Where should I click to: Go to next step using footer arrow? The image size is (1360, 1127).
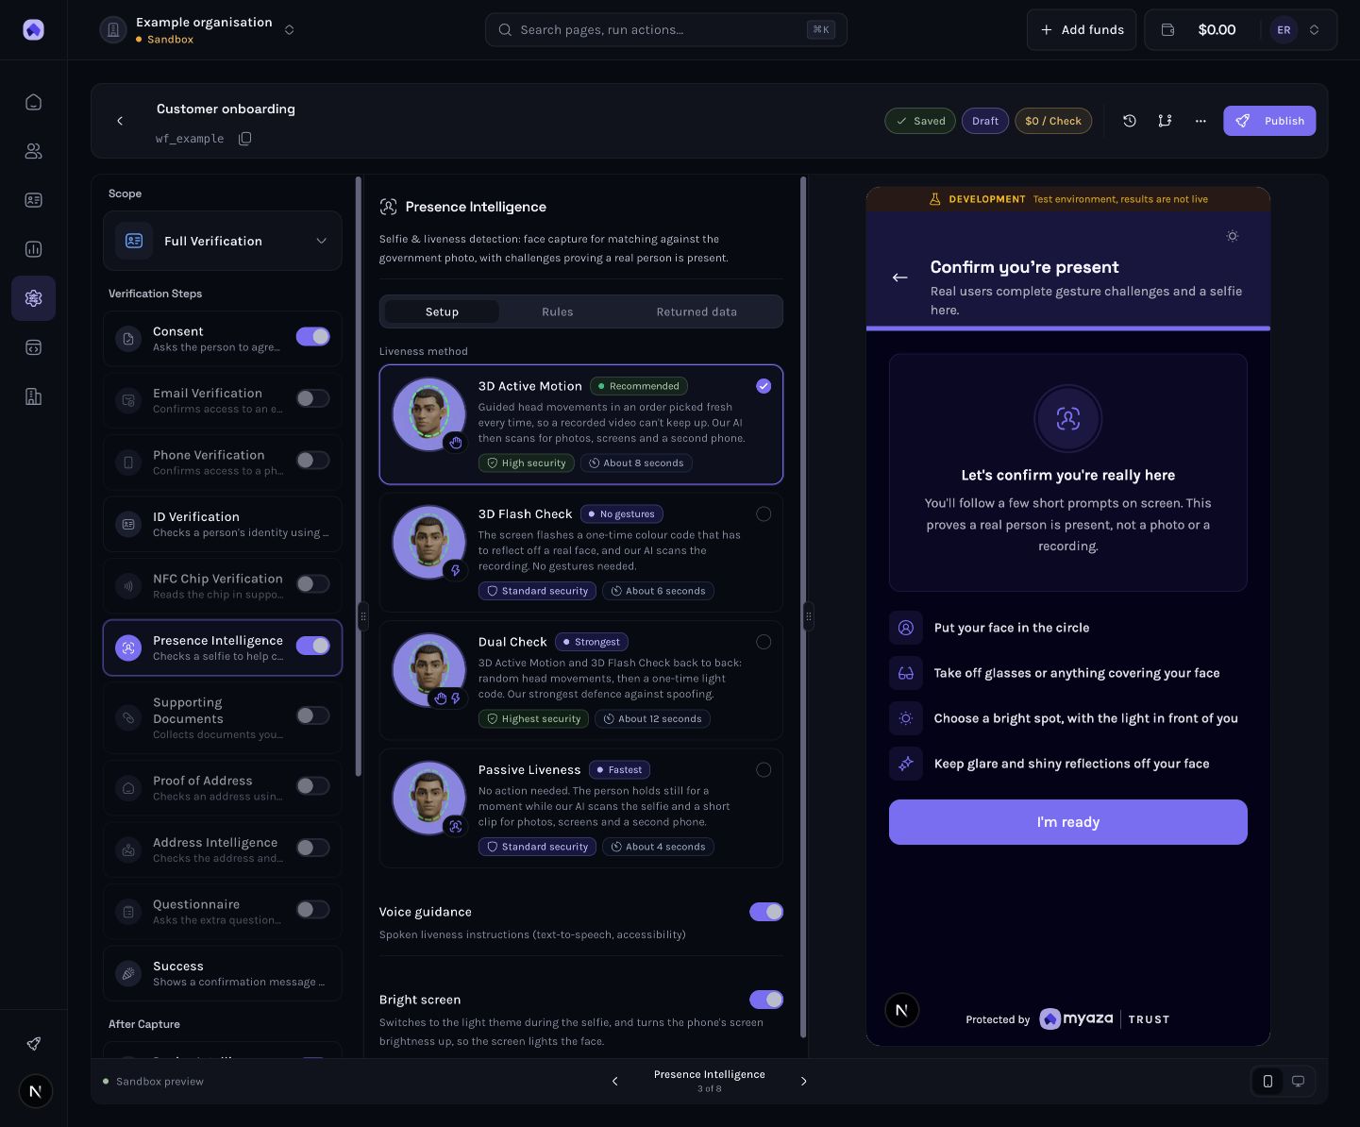click(x=804, y=1082)
